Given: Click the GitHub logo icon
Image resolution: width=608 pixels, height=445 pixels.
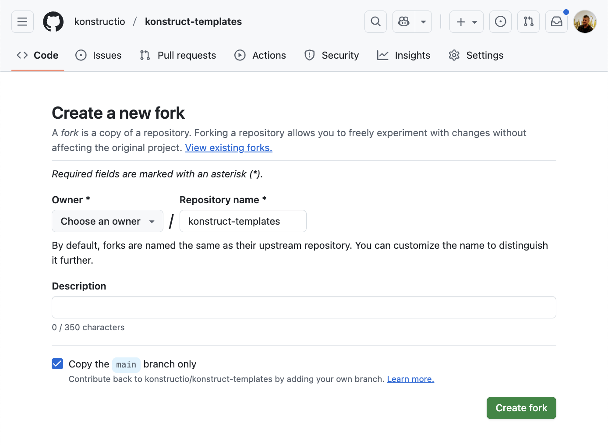Looking at the screenshot, I should pyautogui.click(x=53, y=21).
